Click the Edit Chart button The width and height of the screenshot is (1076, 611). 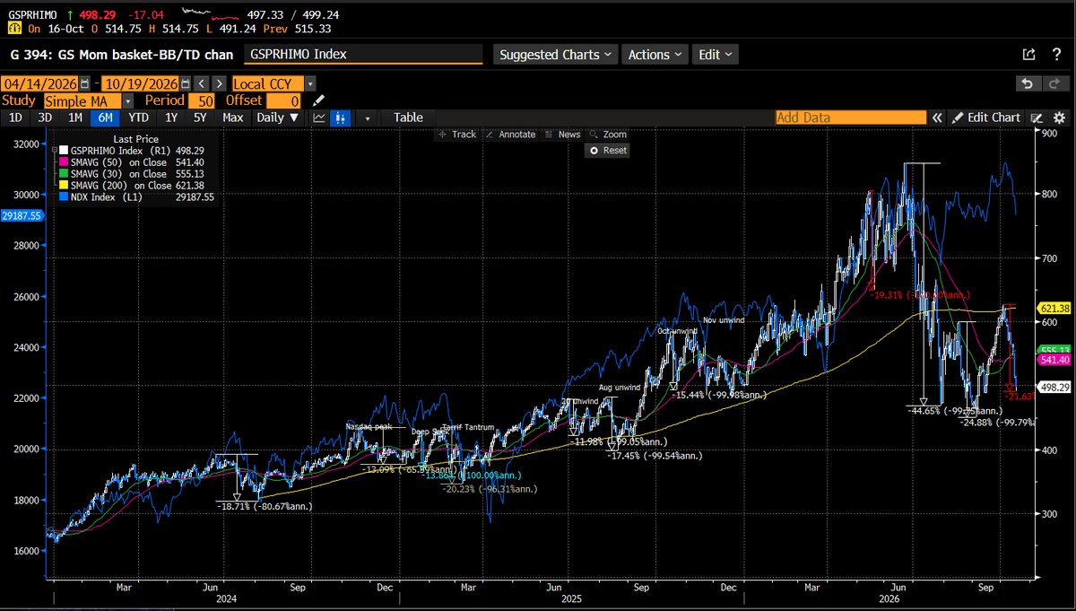(987, 118)
